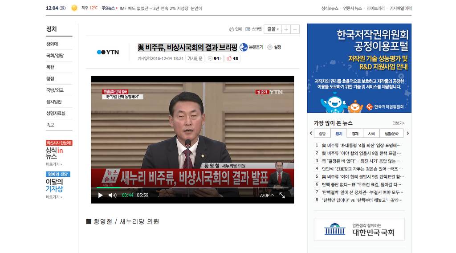Open the 상식in뉴스 sidebar banner

coord(59,151)
